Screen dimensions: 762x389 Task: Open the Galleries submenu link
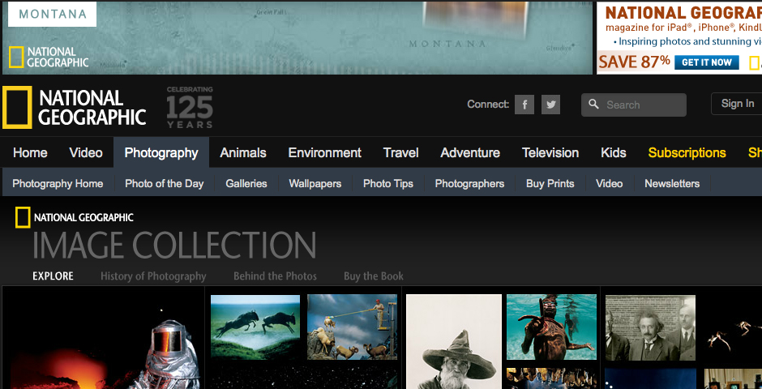pyautogui.click(x=246, y=184)
